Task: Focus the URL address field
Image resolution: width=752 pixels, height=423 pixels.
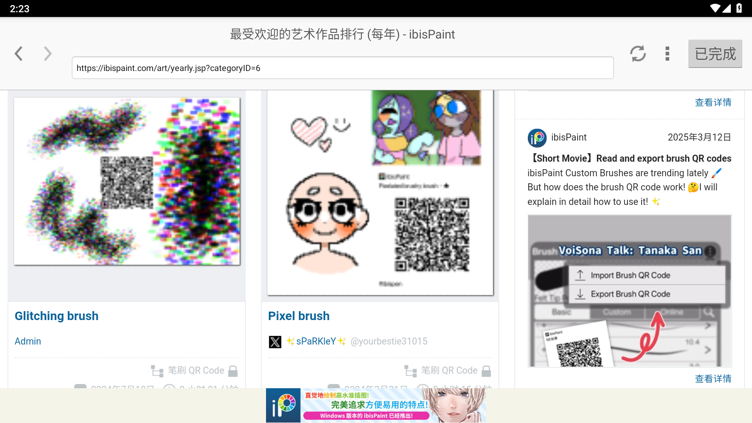Action: (x=343, y=68)
